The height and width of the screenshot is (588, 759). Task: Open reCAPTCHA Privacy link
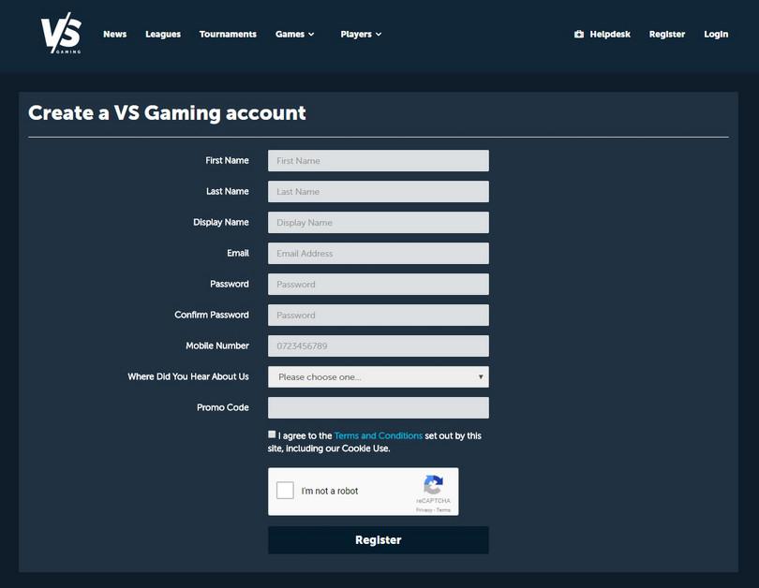click(424, 509)
